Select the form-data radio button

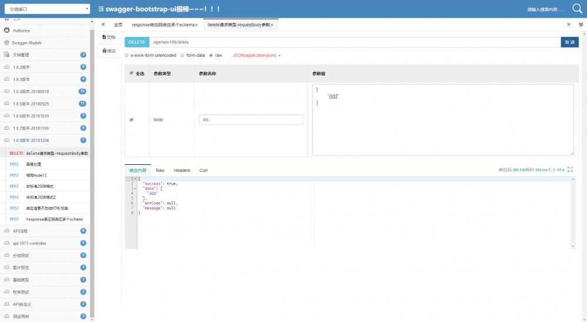[x=183, y=55]
